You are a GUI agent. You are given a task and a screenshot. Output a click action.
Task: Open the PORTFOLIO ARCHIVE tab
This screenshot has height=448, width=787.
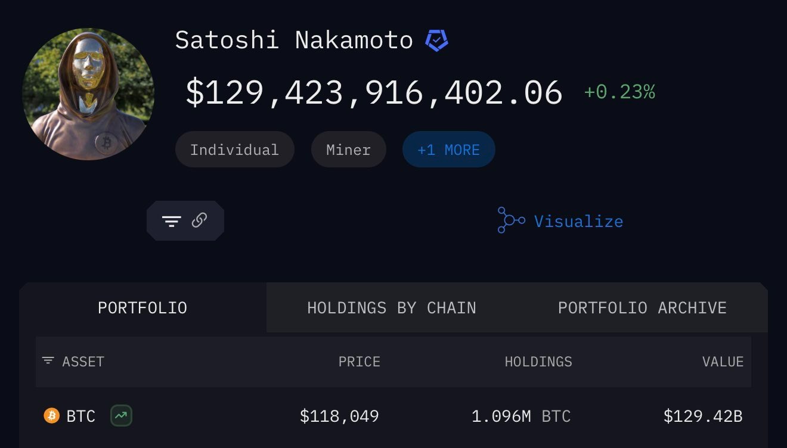pos(642,308)
